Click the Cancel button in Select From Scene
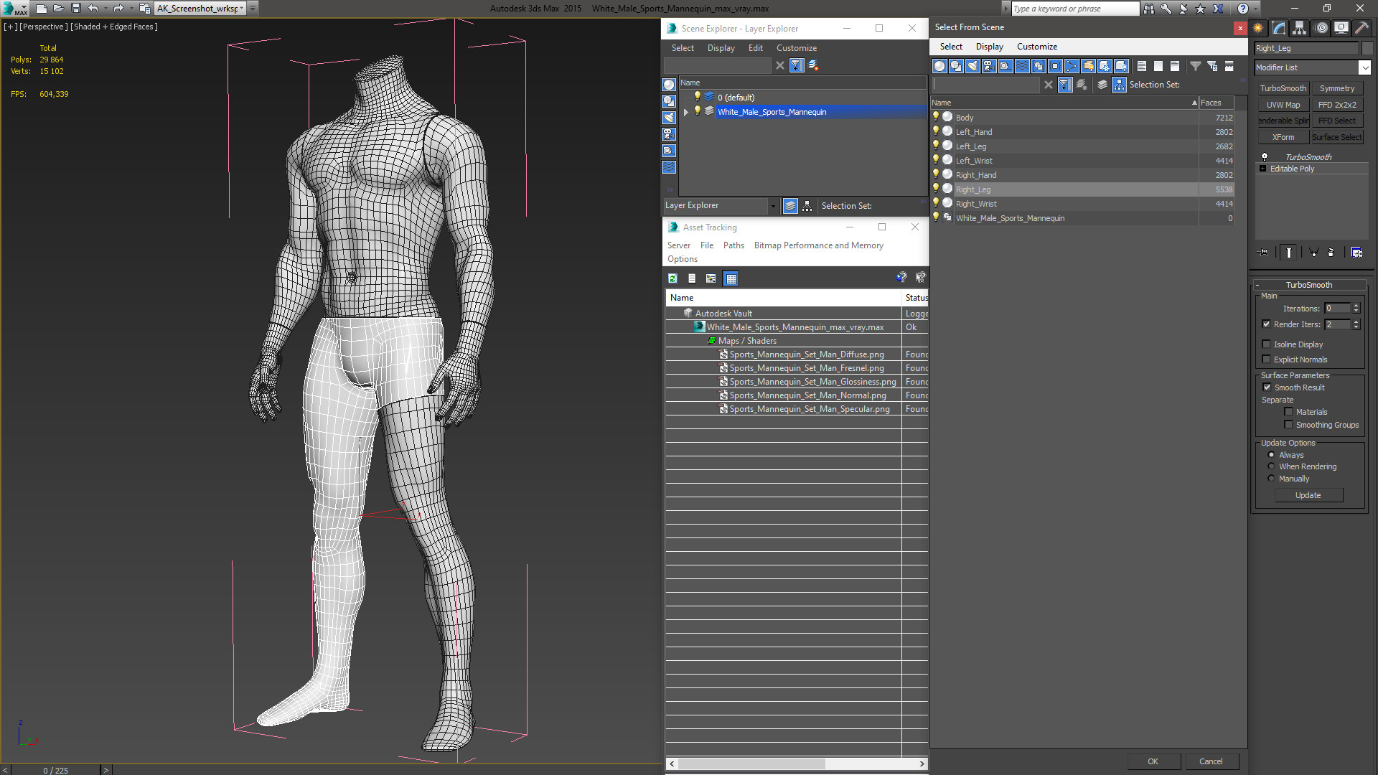 (1211, 761)
